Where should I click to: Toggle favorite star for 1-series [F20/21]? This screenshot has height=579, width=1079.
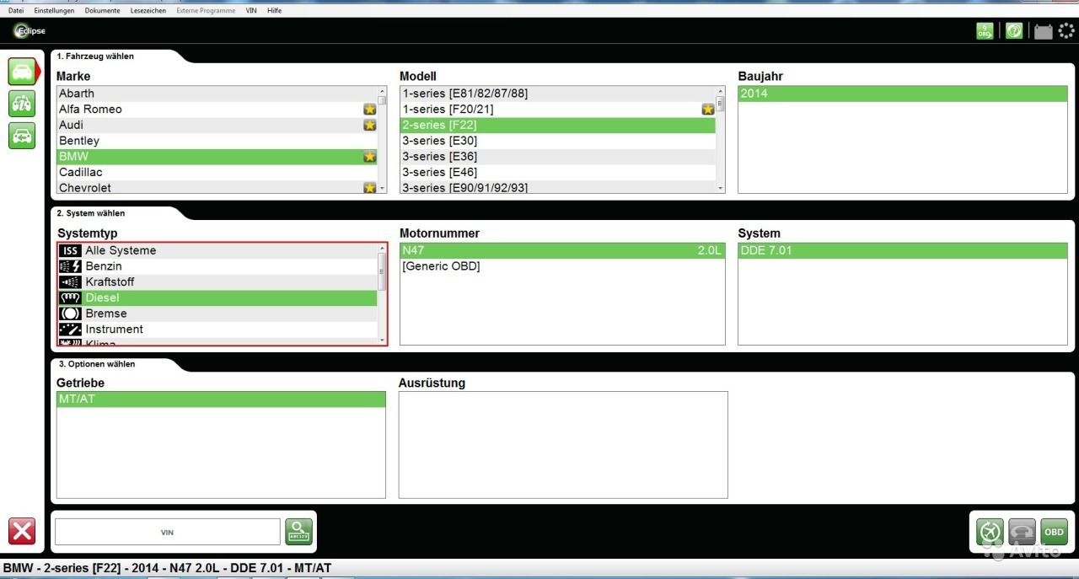pyautogui.click(x=708, y=110)
